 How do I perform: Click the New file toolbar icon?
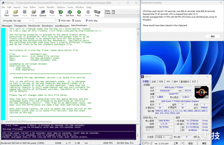click(7, 13)
